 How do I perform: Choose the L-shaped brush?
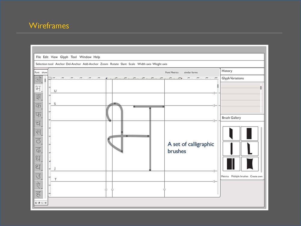[x=250, y=149]
